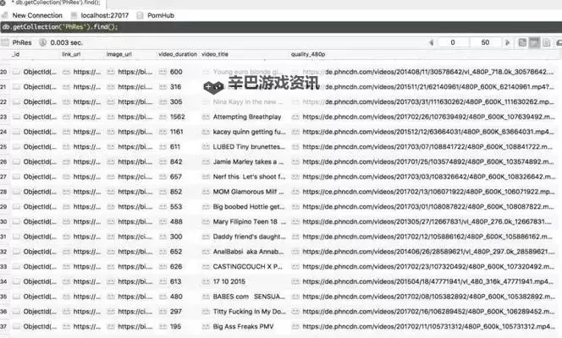Click the video_duration column header
Screen dimensions: 562x338
point(178,54)
